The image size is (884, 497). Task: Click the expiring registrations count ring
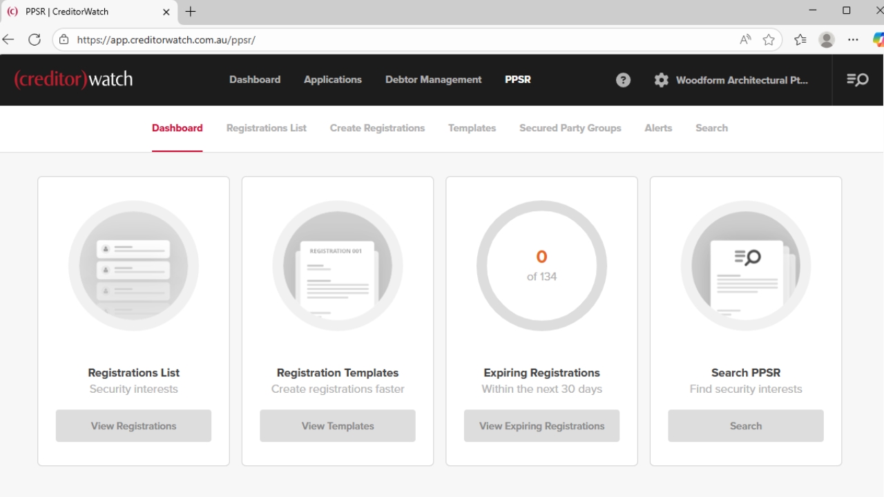(541, 266)
